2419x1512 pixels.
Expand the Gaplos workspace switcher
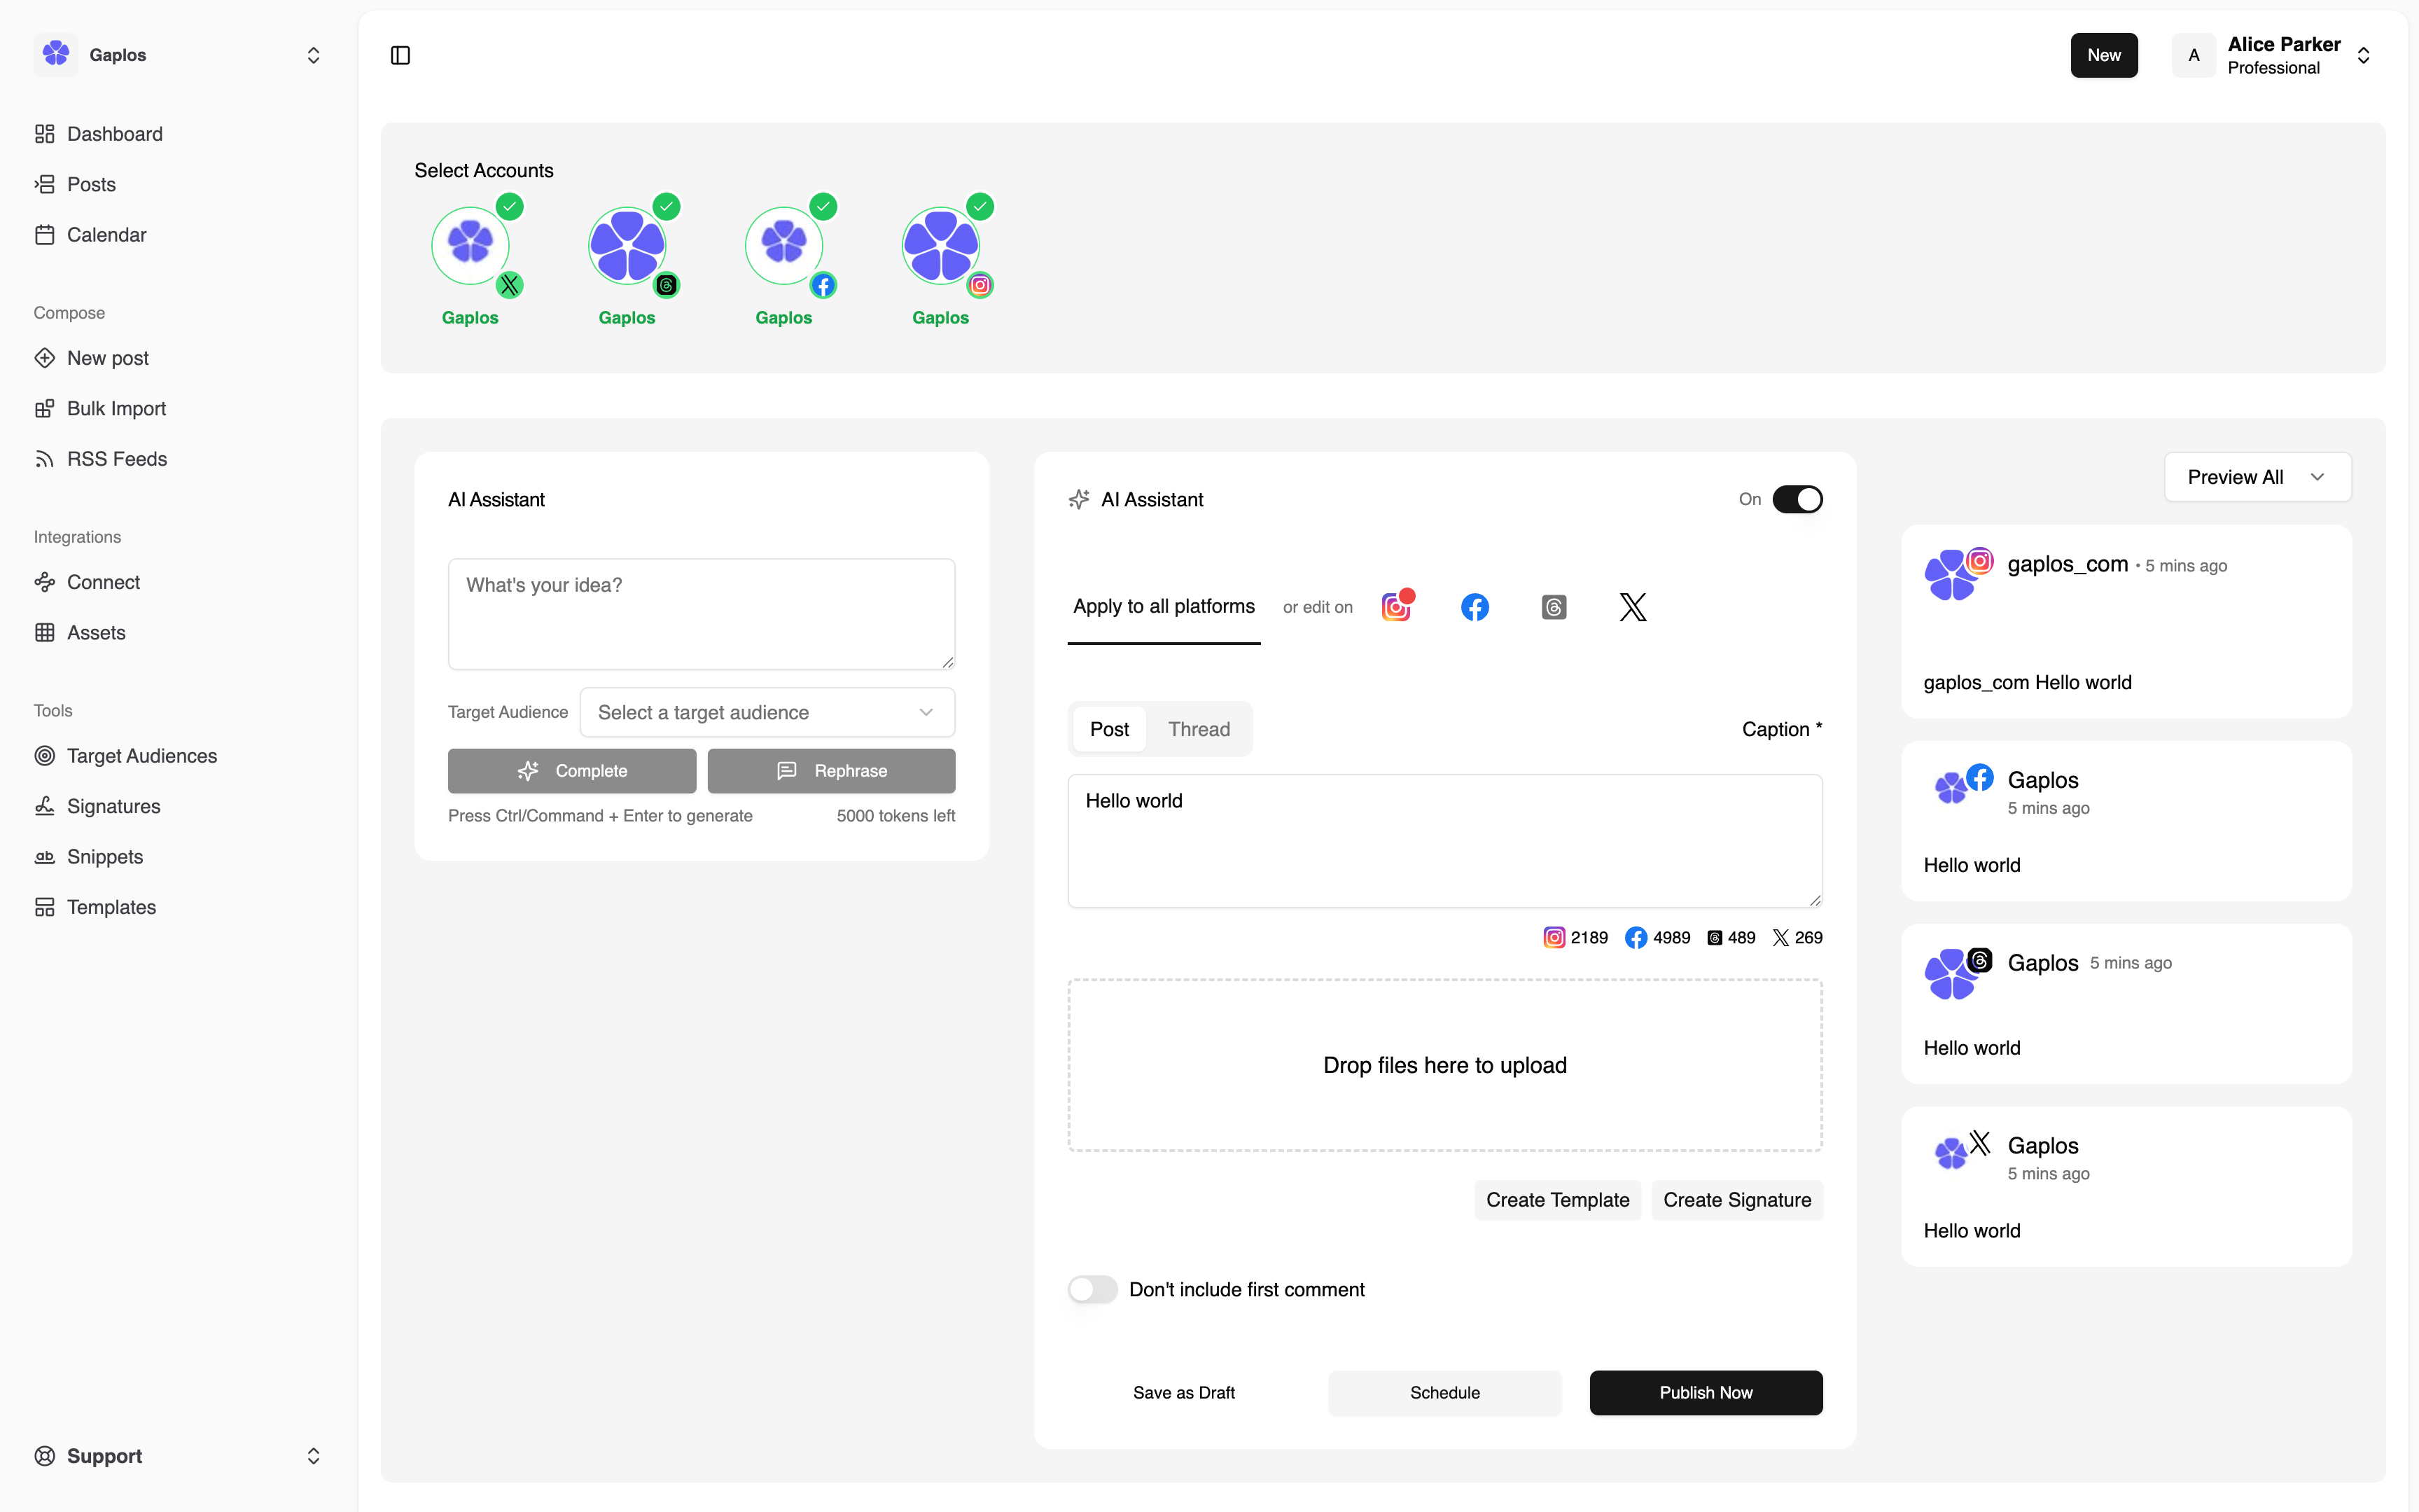pyautogui.click(x=180, y=55)
